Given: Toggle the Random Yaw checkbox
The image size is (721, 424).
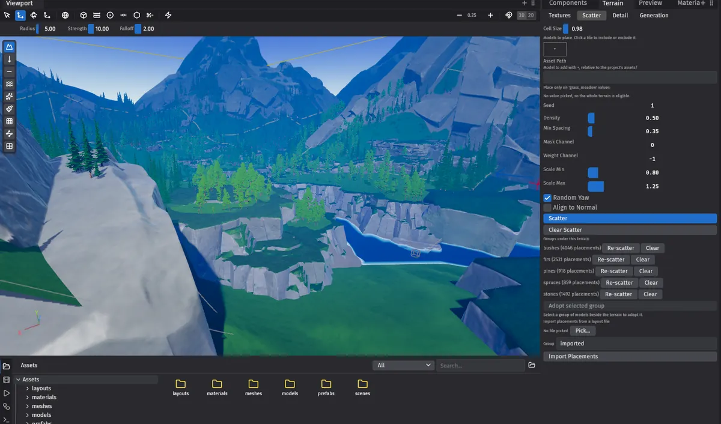Looking at the screenshot, I should [547, 198].
